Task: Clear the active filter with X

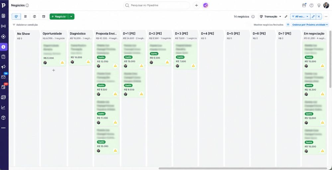Action: coord(319,17)
